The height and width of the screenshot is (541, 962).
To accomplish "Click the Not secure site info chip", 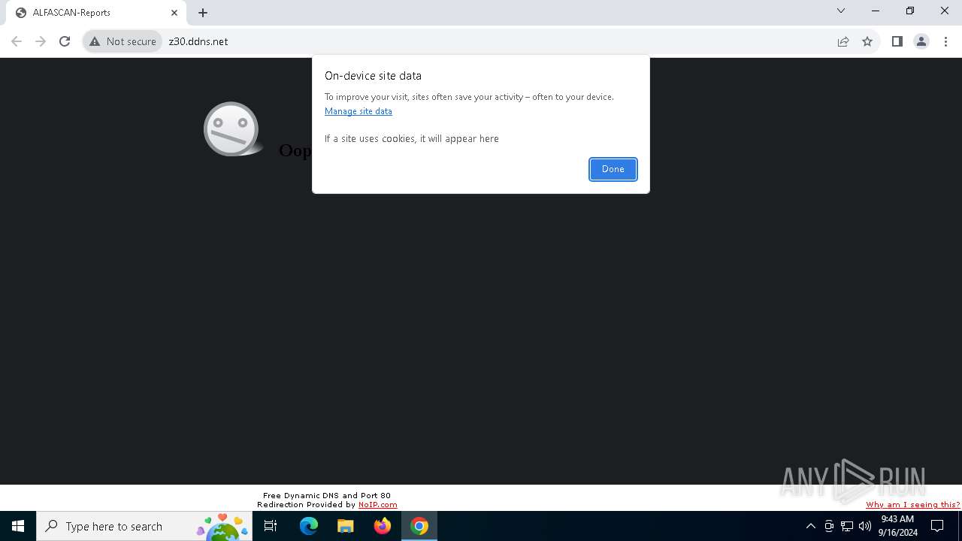I will (123, 41).
